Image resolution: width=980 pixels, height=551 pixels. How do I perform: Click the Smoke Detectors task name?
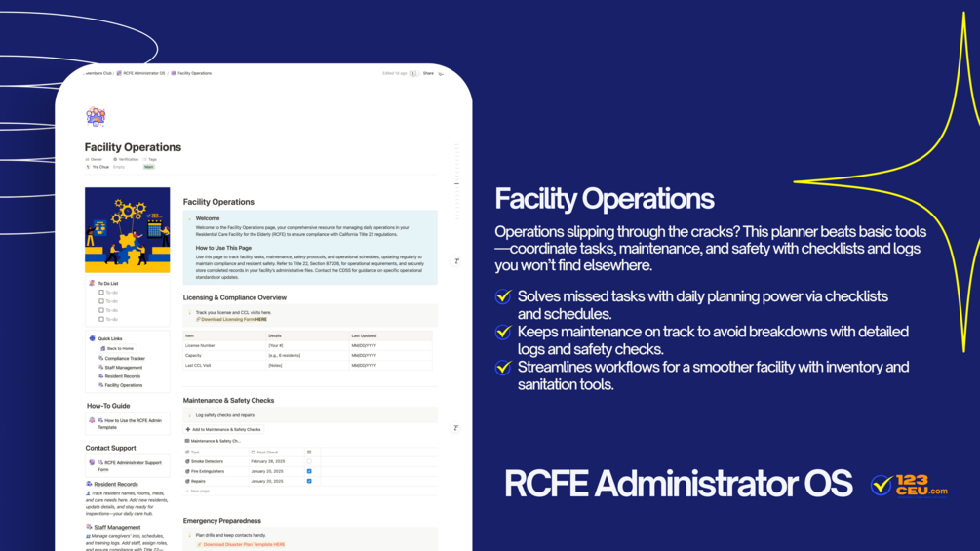click(x=207, y=461)
